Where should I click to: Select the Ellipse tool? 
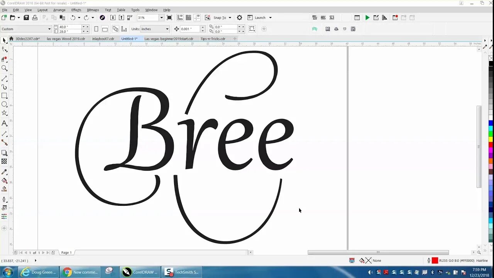coord(4,104)
